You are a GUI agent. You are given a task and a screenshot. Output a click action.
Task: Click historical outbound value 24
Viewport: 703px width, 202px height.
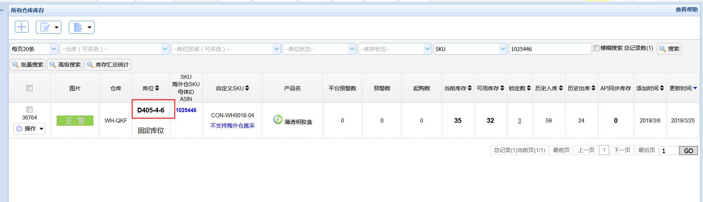pyautogui.click(x=581, y=121)
